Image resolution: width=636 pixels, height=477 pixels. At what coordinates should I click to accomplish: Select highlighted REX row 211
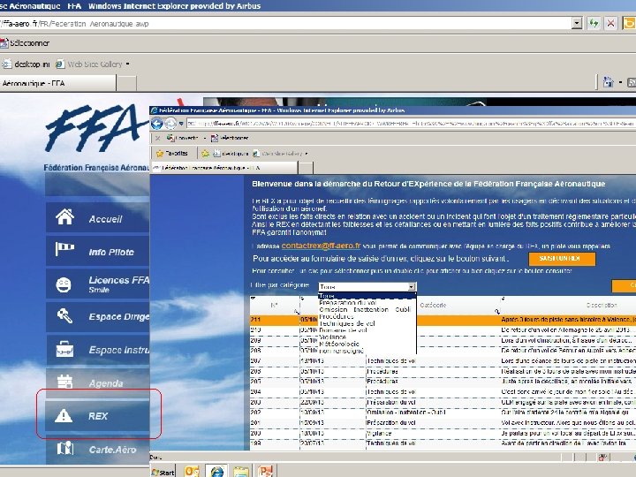pos(443,320)
